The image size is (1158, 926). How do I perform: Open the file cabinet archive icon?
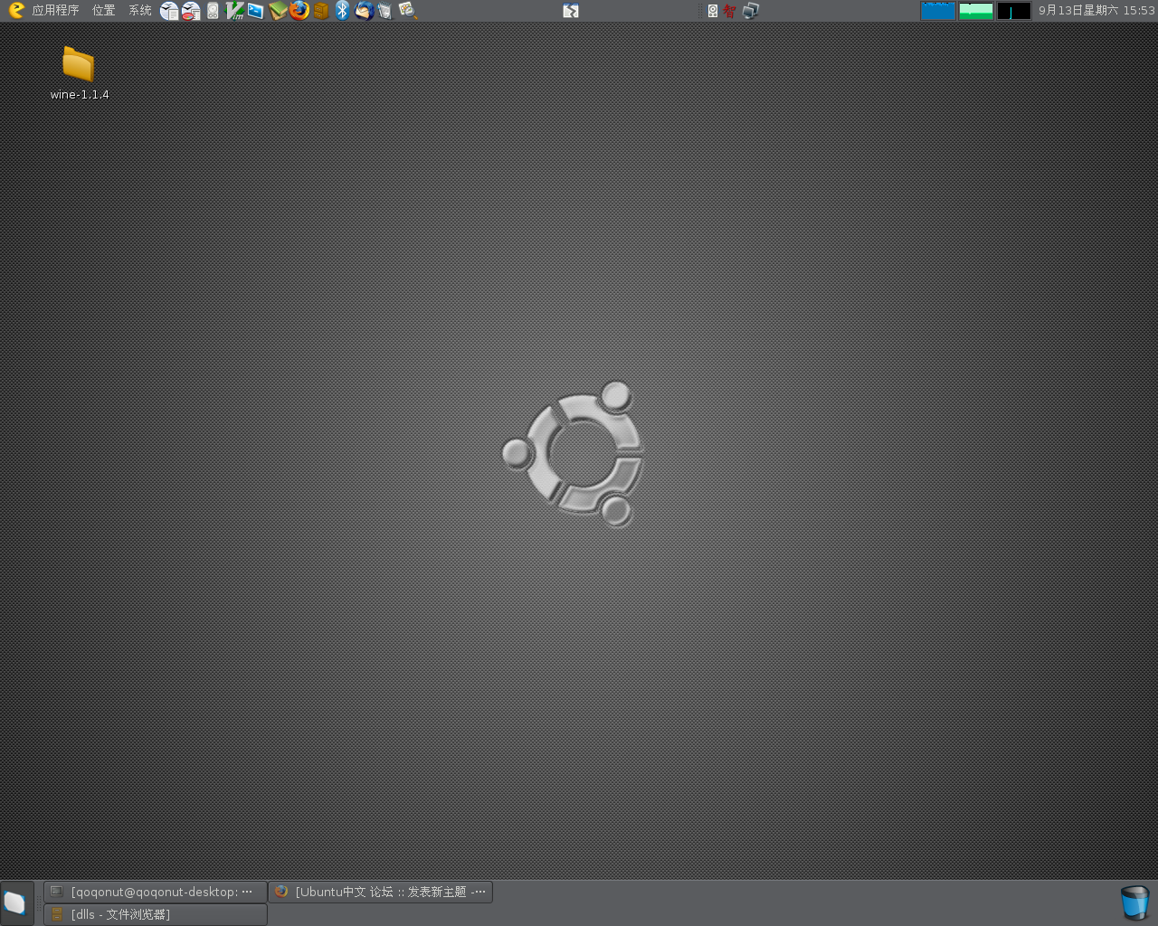[x=321, y=11]
